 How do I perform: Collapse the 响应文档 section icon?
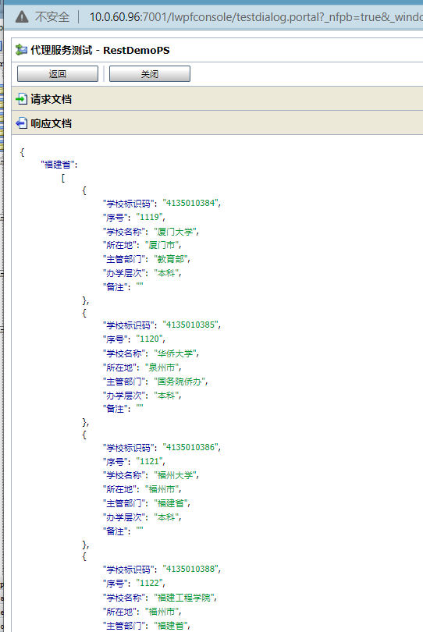21,123
